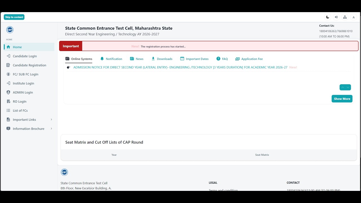Click the font size 'A' icon
Screen dimensions: 361x203
[353, 17]
